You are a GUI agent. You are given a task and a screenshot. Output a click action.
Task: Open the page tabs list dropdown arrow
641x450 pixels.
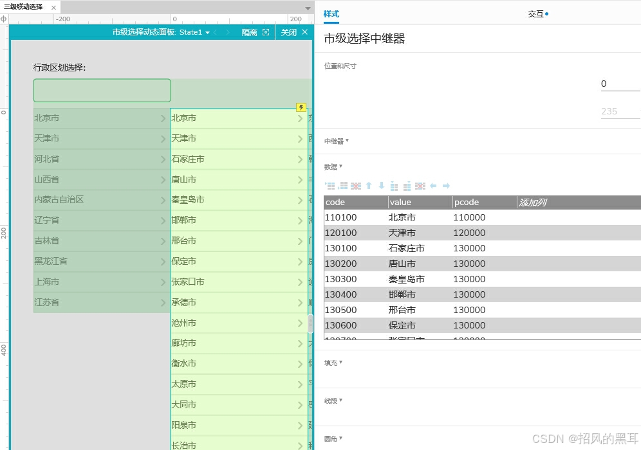pos(308,8)
